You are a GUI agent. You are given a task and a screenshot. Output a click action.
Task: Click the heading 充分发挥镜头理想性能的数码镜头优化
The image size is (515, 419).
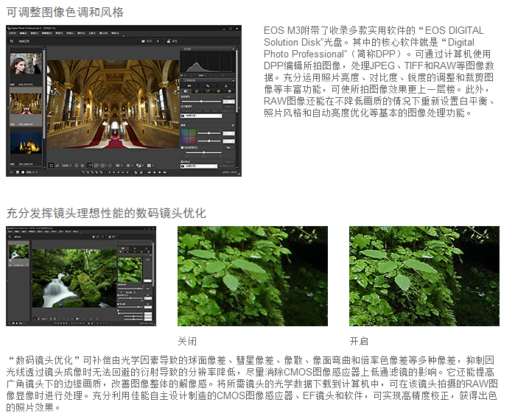click(106, 213)
